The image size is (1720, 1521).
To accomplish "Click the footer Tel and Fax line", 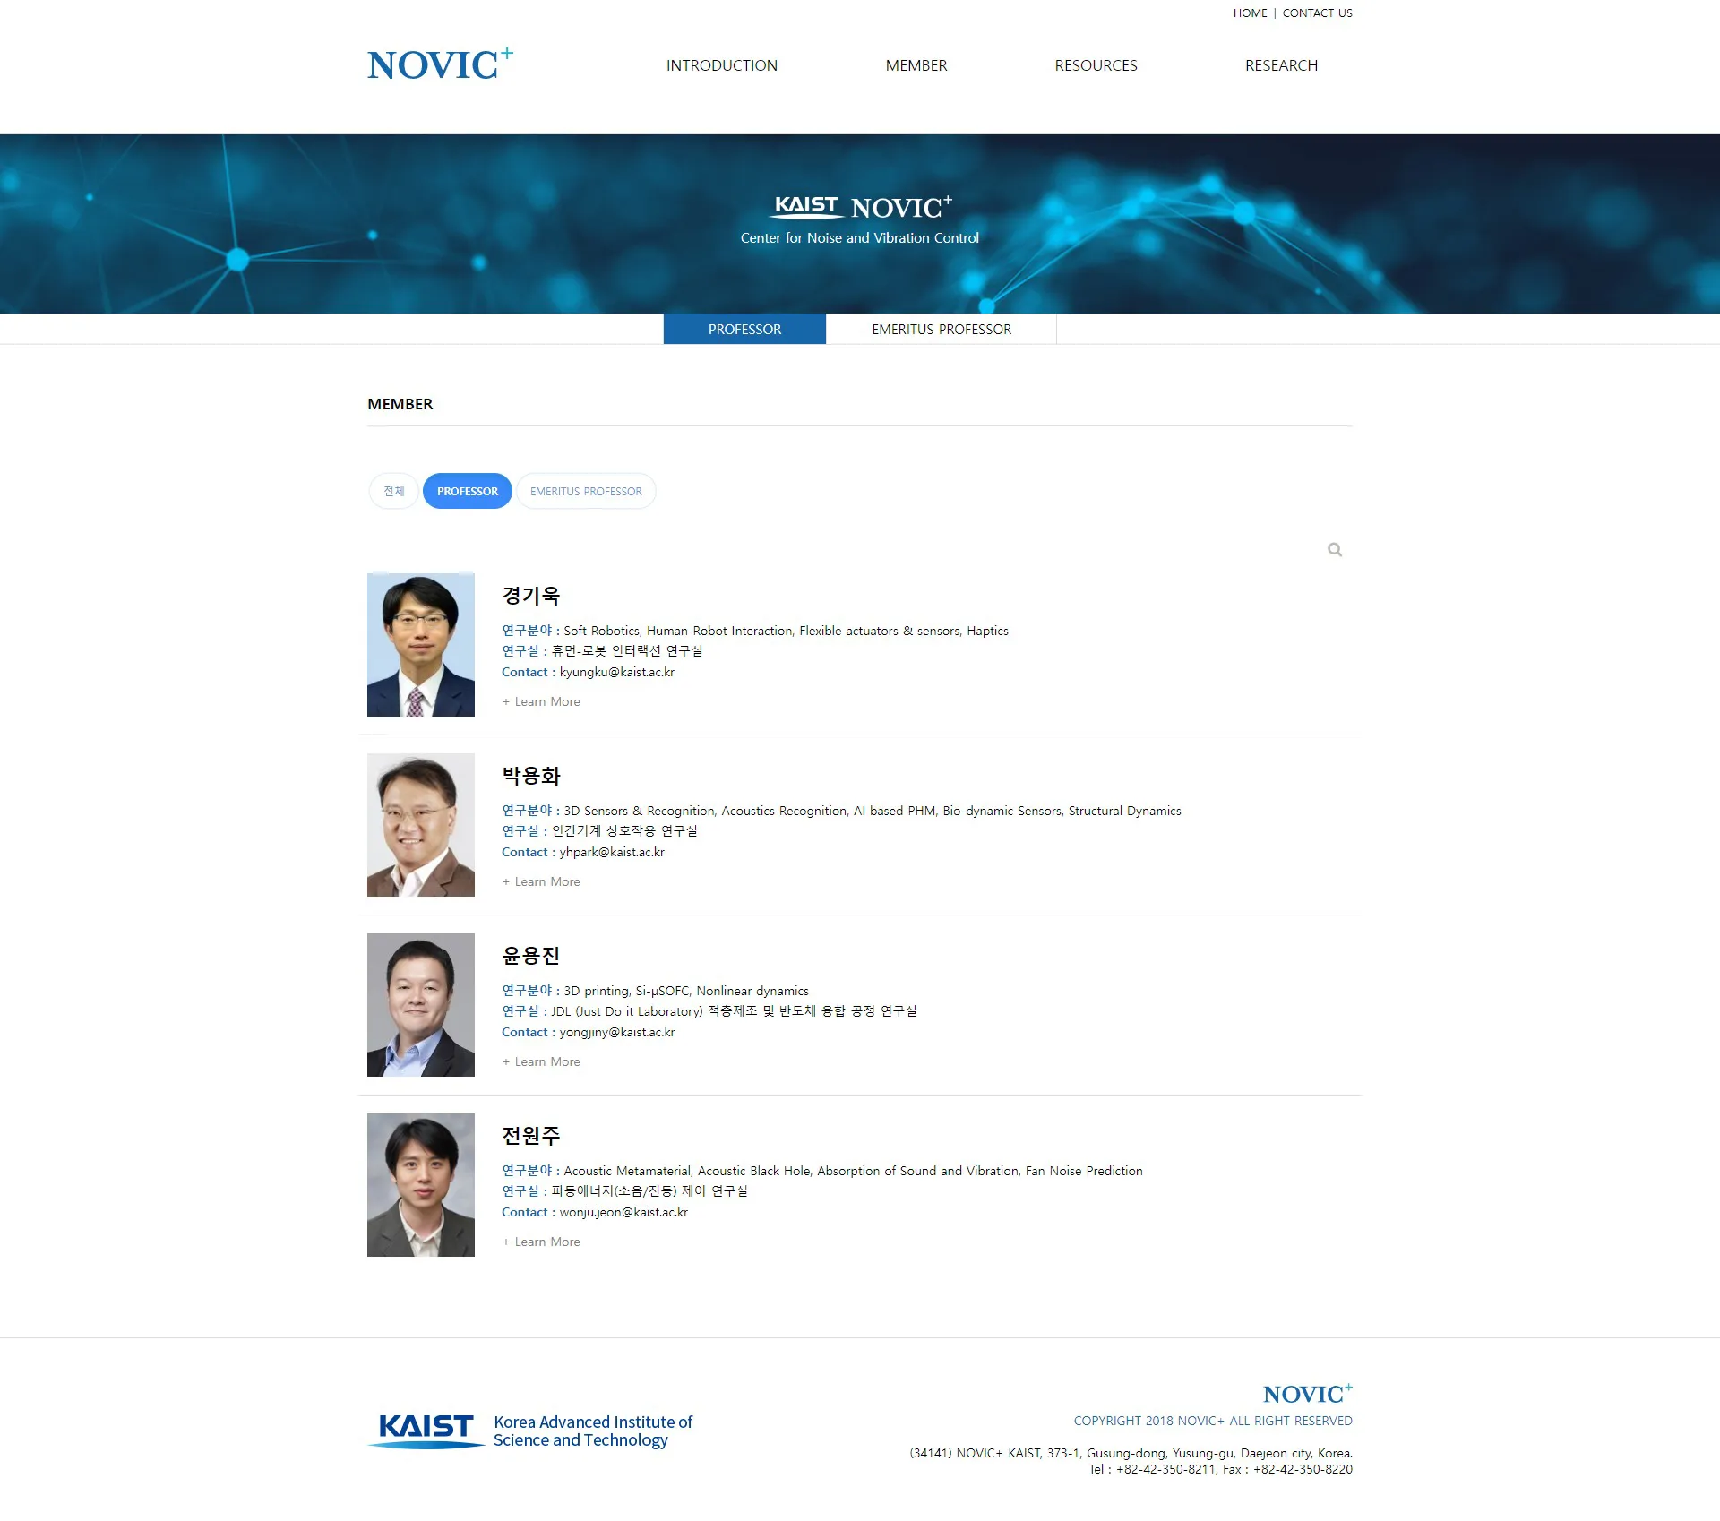I will pos(1221,1469).
